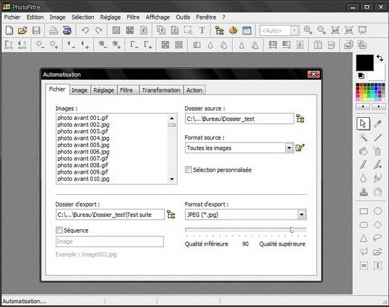Screen dimensions: 389x307
Task: Open the Edition menu
Action: [35, 17]
